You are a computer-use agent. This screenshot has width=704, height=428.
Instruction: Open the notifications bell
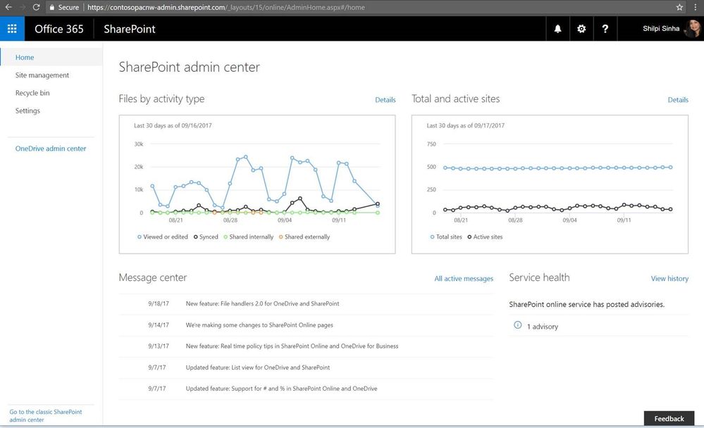coord(557,29)
